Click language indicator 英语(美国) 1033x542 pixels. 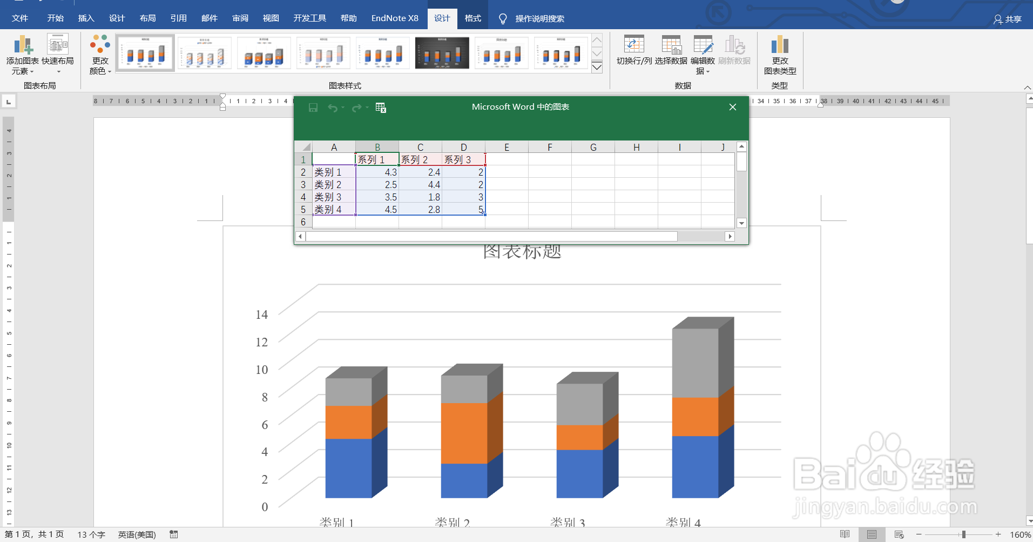pyautogui.click(x=137, y=534)
